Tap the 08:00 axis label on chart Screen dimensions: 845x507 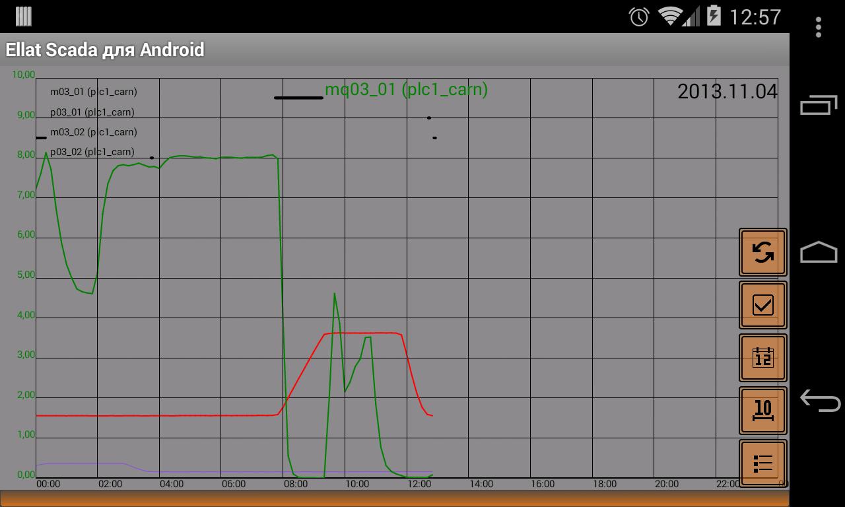[295, 484]
